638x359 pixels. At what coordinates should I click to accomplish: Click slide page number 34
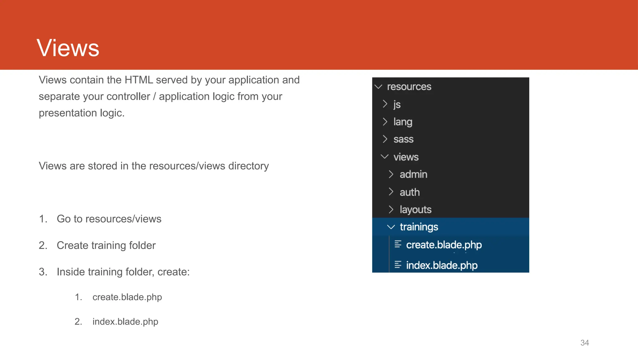pos(585,343)
